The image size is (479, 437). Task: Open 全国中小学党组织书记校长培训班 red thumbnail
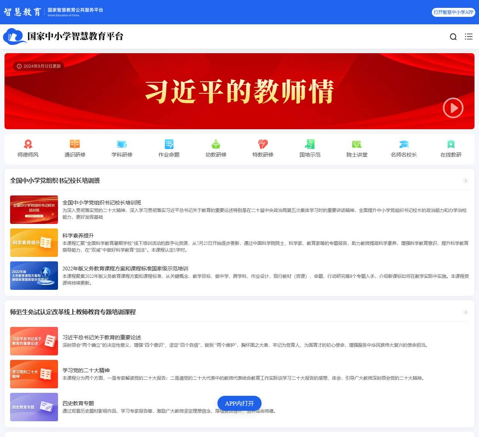click(x=34, y=210)
